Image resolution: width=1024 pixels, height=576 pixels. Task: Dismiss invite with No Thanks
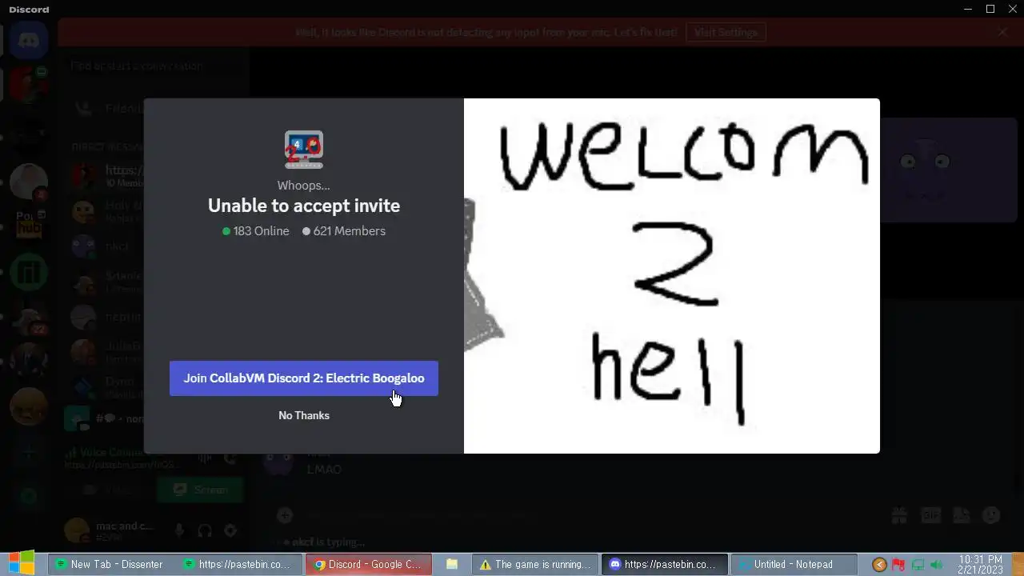[304, 415]
